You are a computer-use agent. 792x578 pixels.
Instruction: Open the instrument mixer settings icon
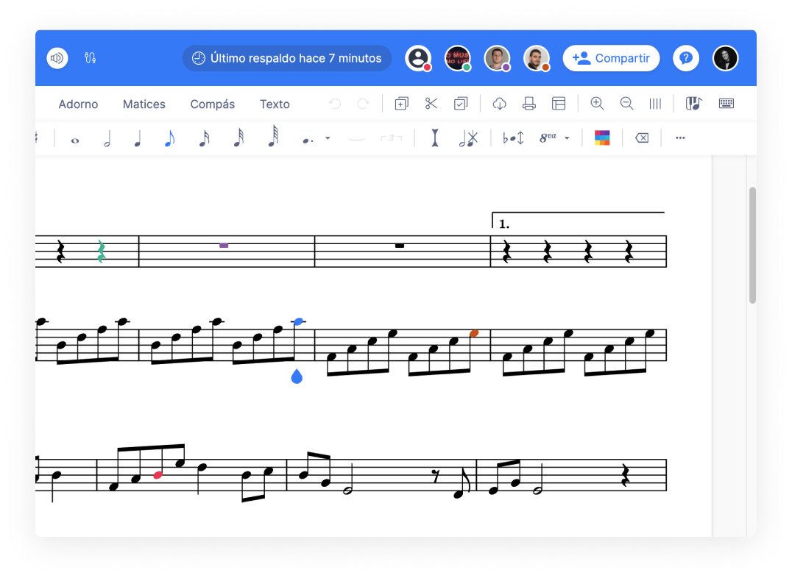(91, 58)
